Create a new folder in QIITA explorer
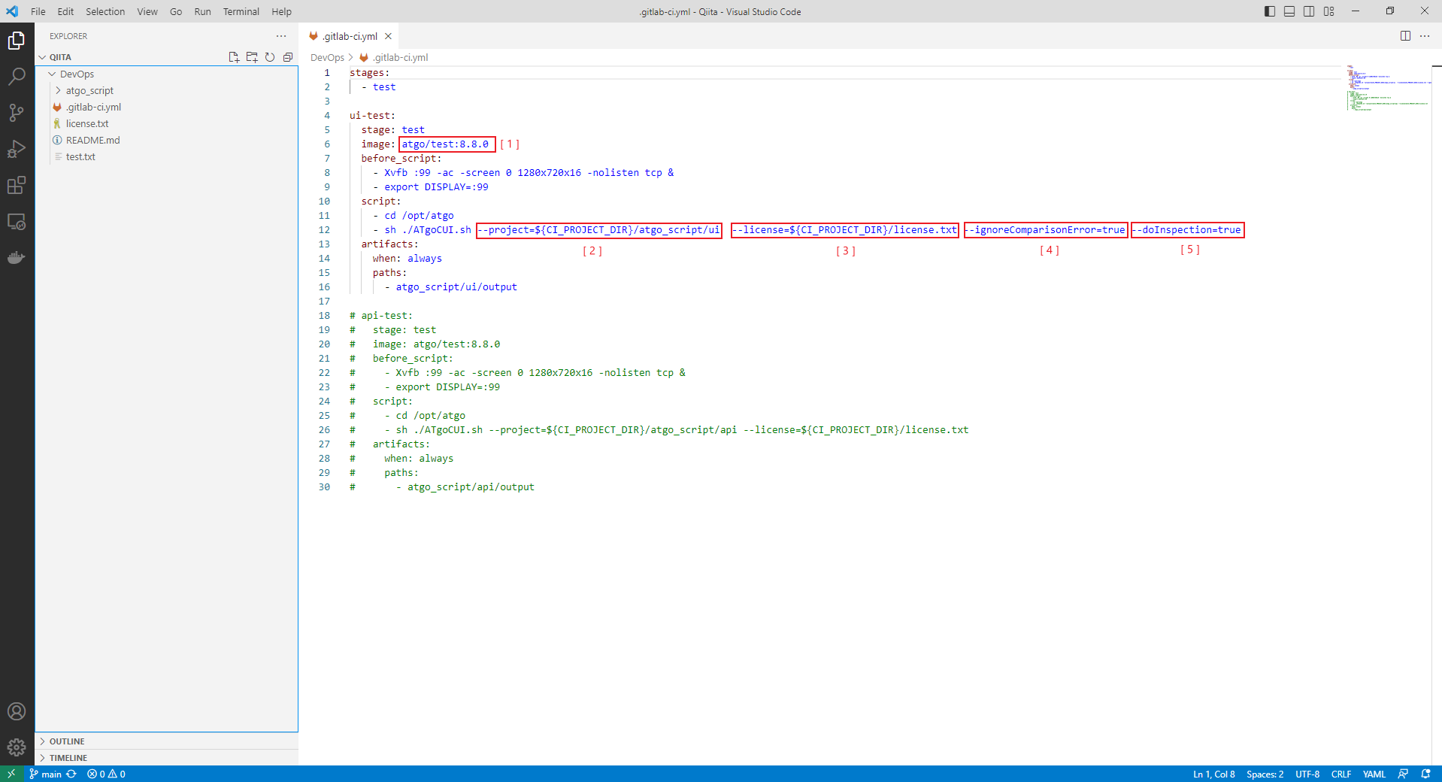The image size is (1442, 782). coord(252,57)
